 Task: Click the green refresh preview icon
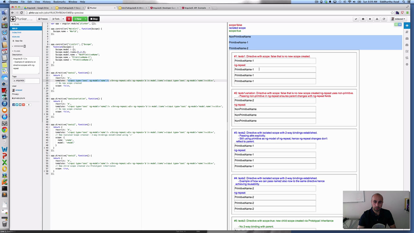(396, 25)
